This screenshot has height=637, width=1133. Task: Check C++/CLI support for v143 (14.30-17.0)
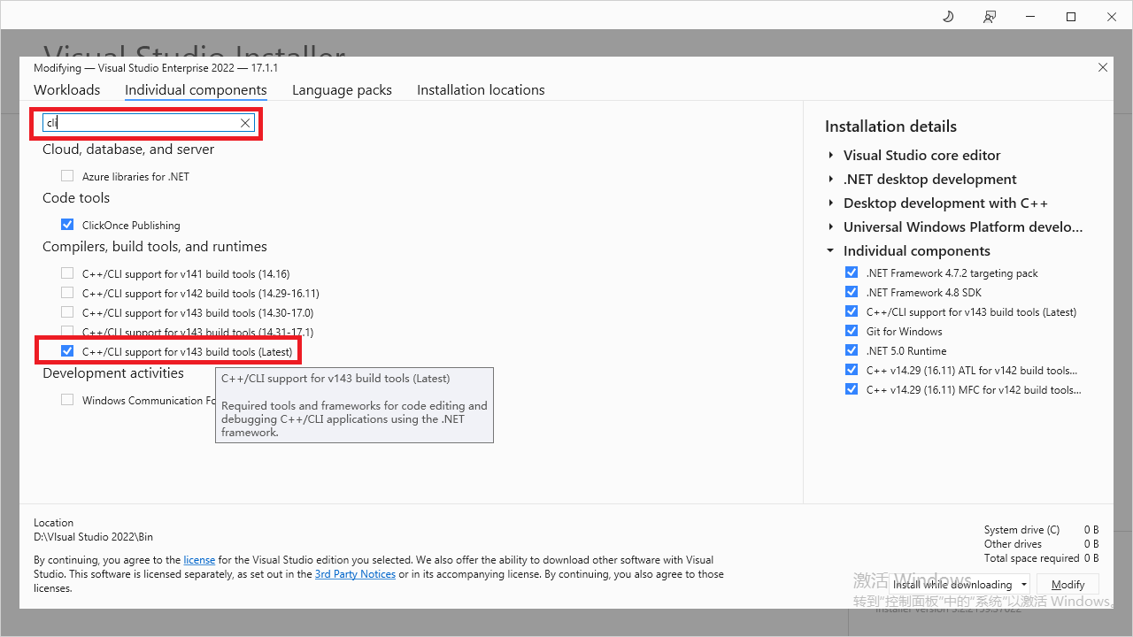click(67, 312)
